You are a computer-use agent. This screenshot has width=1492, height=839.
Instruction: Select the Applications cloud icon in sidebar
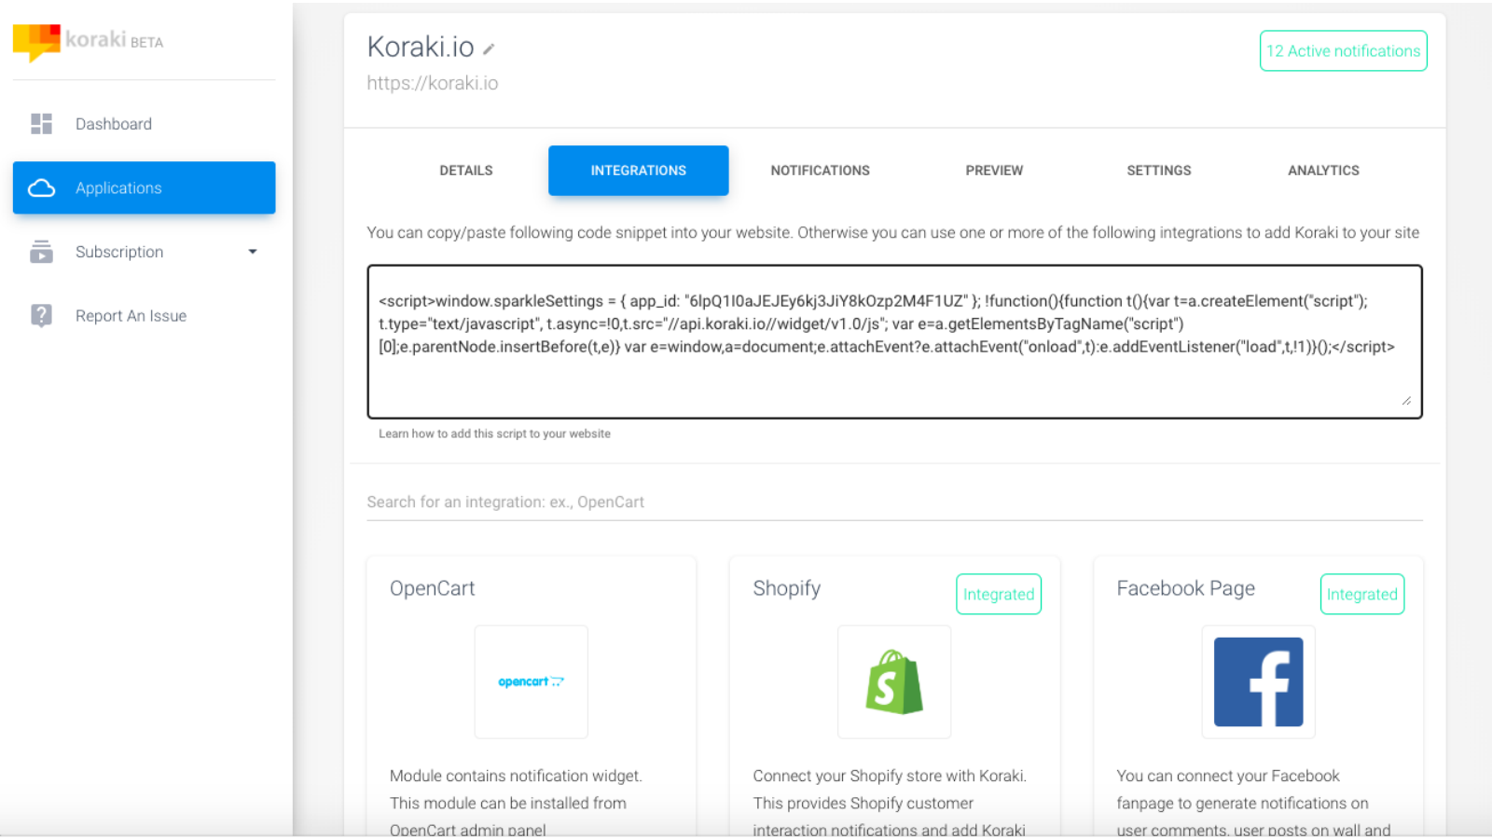pyautogui.click(x=42, y=187)
